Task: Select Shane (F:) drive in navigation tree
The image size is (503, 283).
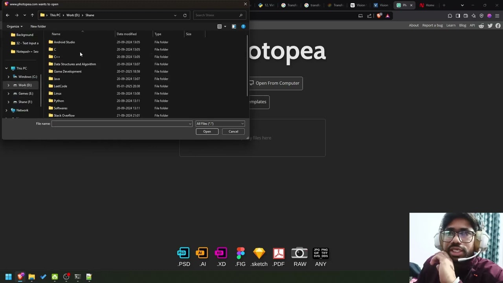Action: point(25,102)
